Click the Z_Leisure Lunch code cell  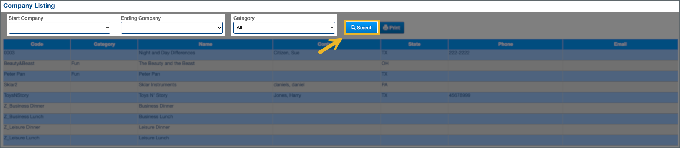(x=22, y=138)
